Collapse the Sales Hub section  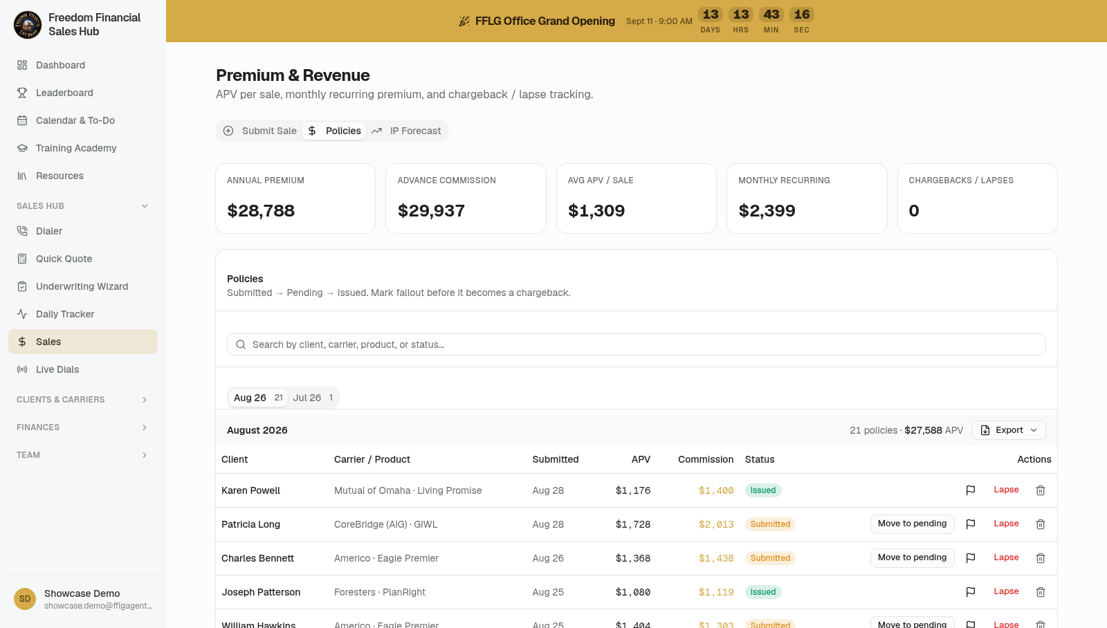tap(83, 206)
